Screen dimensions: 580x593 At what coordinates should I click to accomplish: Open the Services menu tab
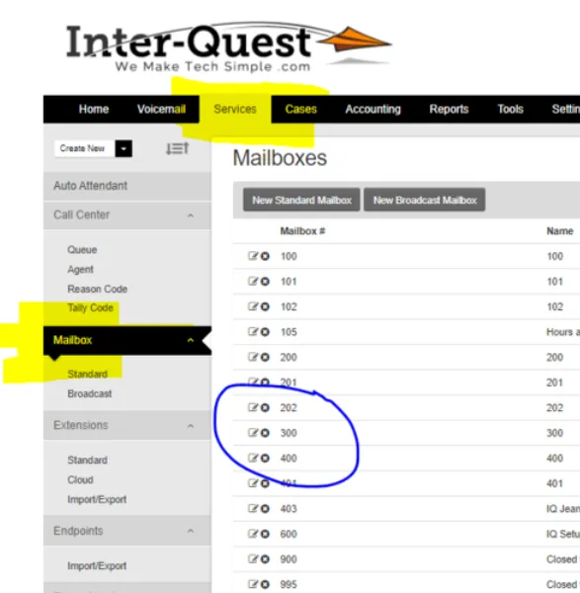click(x=235, y=109)
